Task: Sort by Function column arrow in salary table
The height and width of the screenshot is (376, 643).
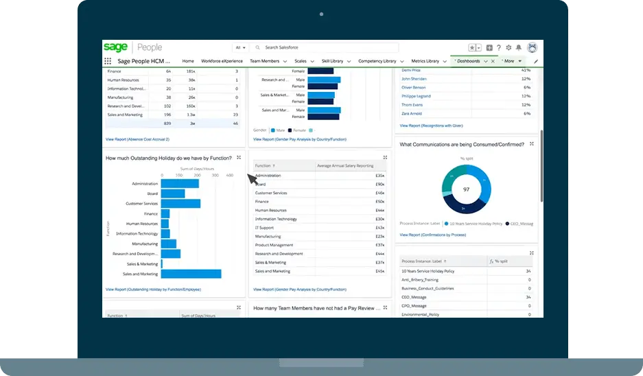Action: (274, 165)
